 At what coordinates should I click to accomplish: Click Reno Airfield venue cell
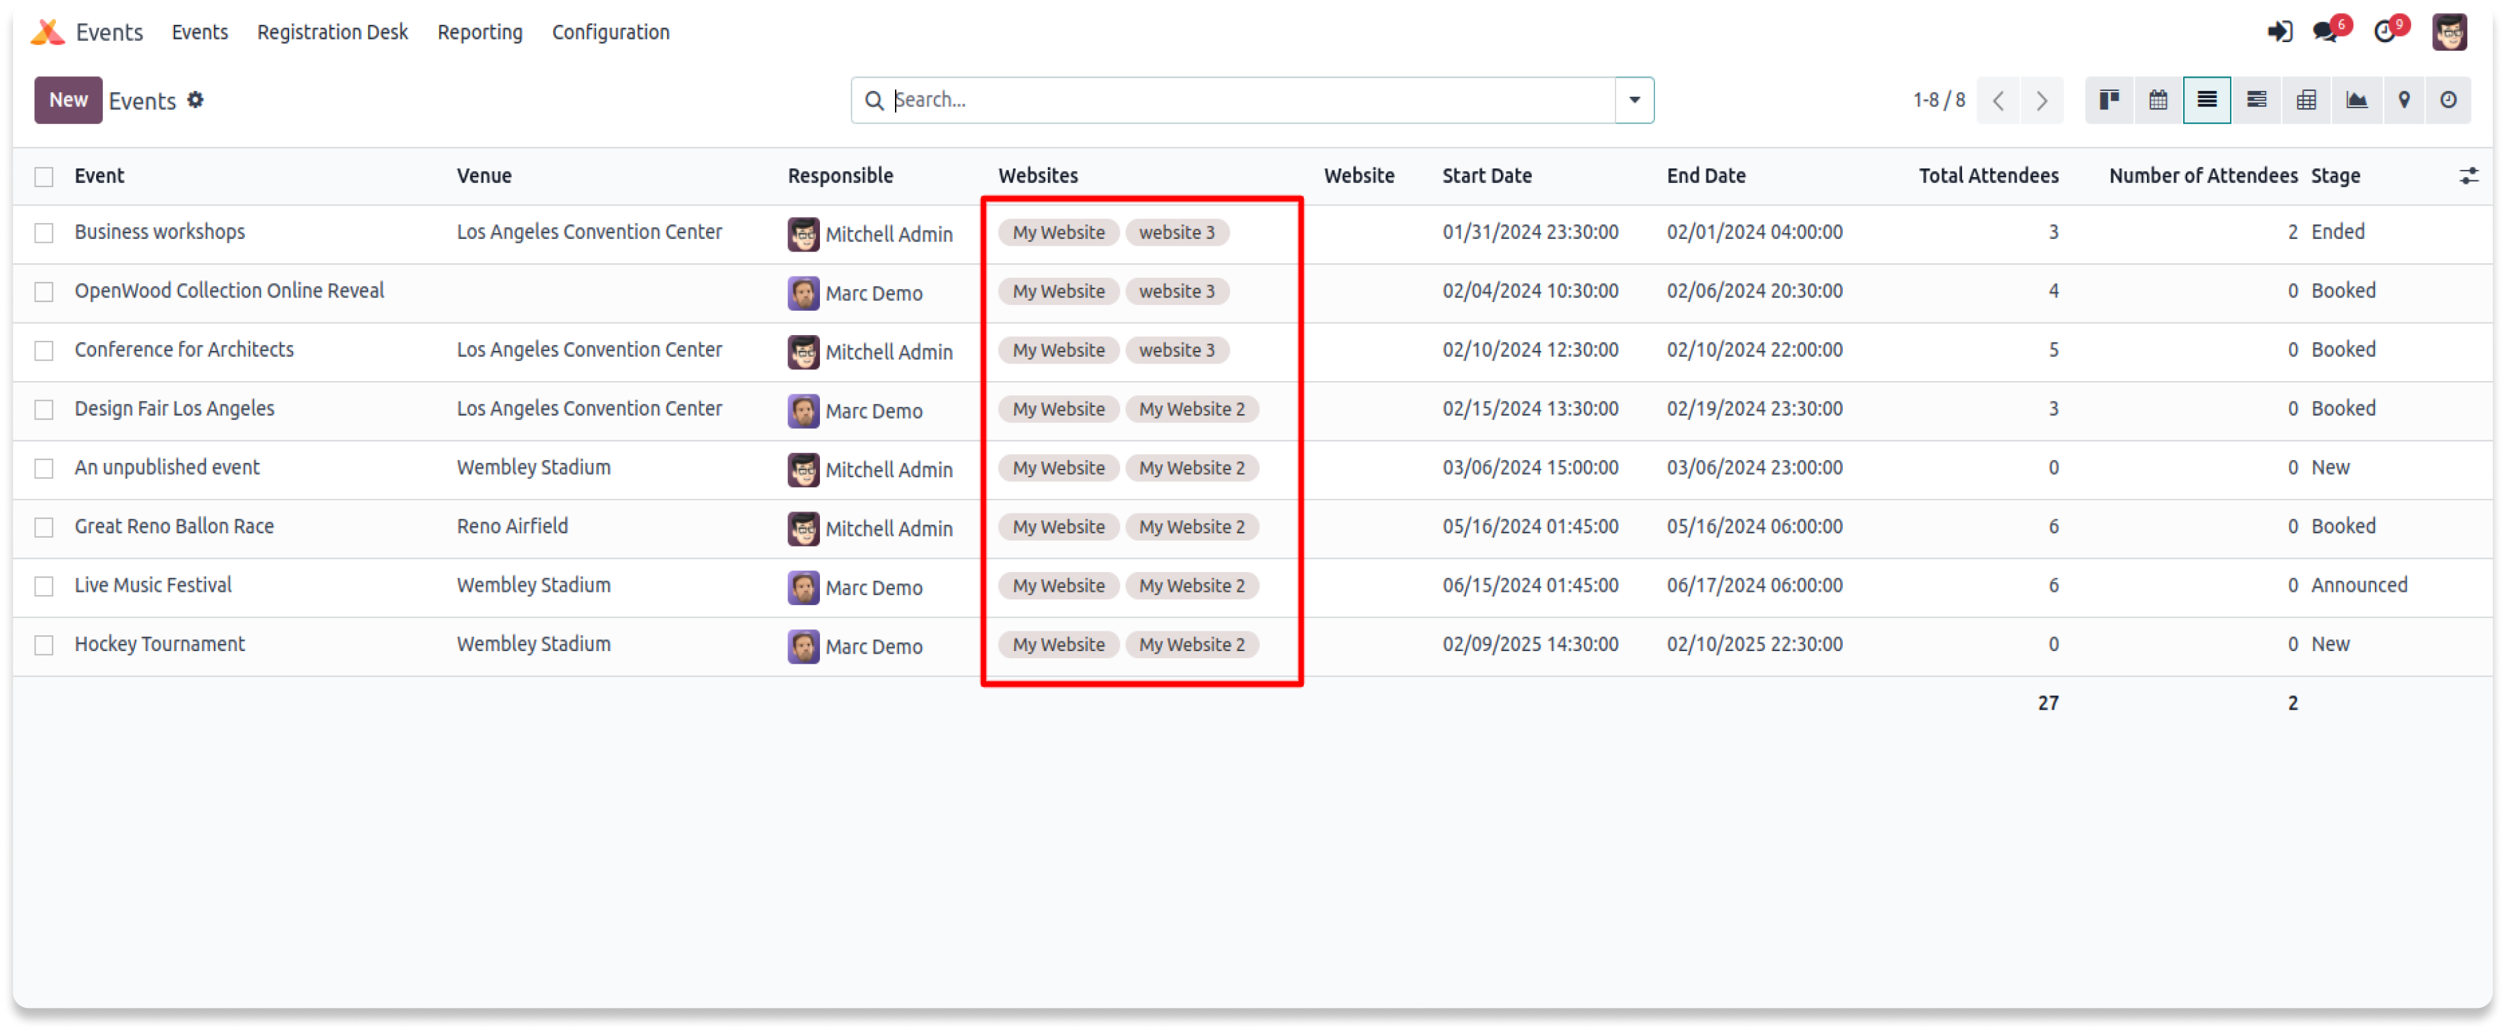(512, 526)
